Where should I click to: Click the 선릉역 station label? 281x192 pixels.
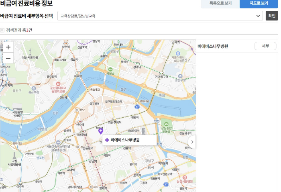127,148
